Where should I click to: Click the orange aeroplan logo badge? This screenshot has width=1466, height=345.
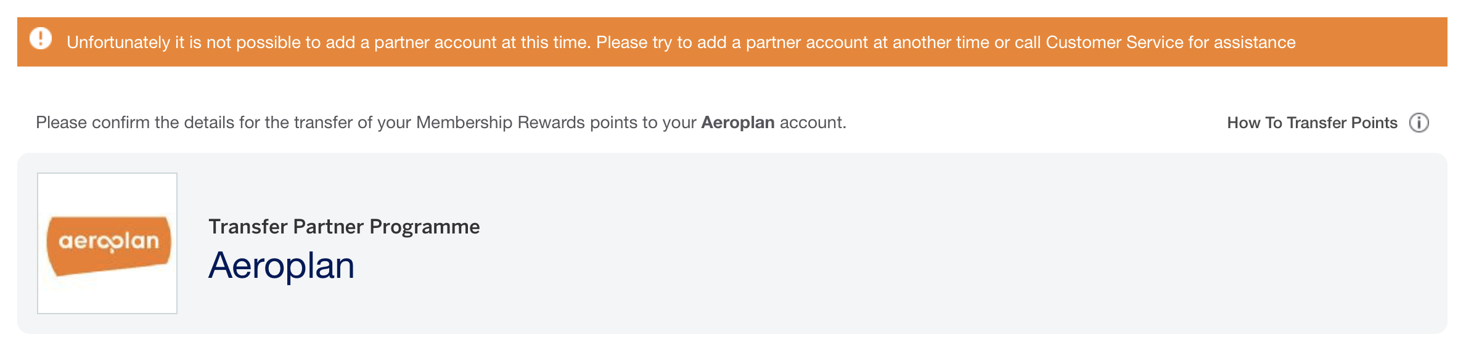[109, 245]
